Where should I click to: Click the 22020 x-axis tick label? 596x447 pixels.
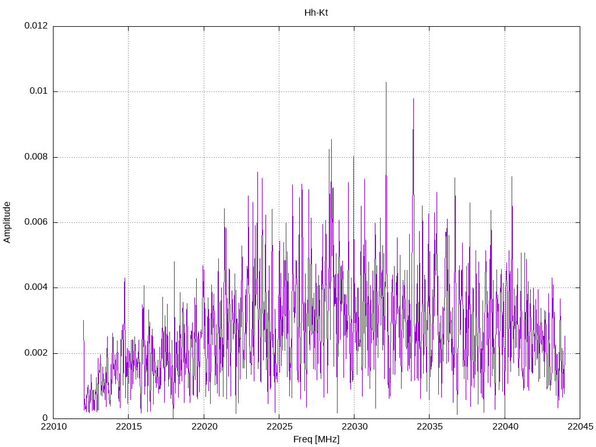(x=204, y=427)
